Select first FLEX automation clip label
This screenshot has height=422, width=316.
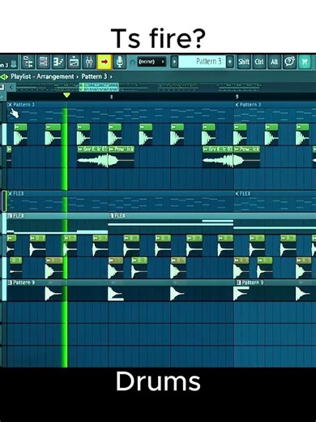point(19,216)
